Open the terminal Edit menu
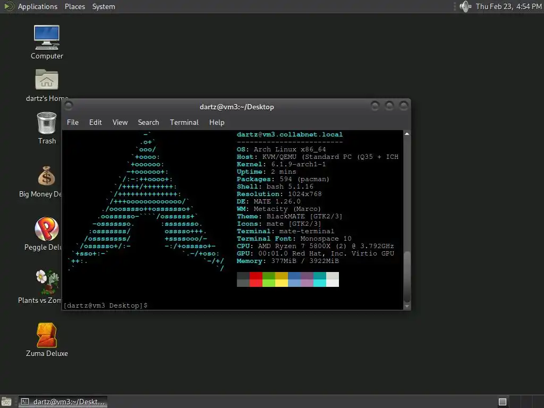This screenshot has width=544, height=408. pos(96,122)
